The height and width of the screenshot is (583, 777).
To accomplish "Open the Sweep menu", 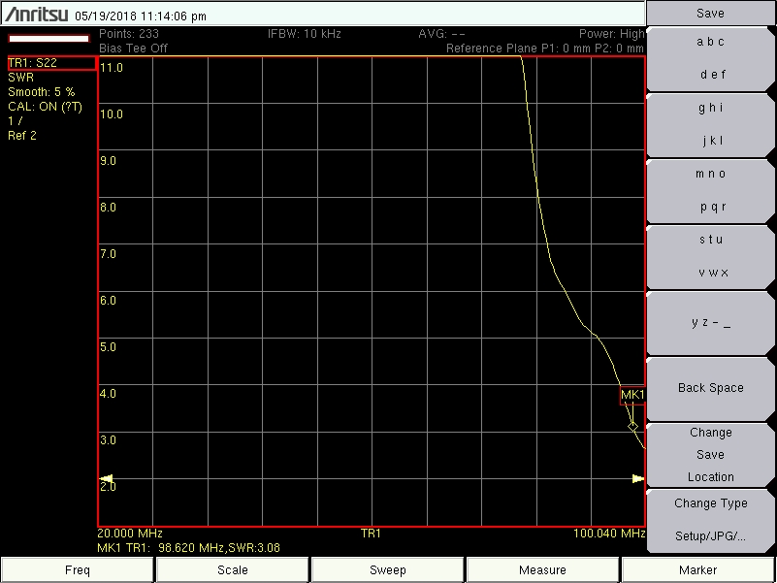I will pos(387,570).
